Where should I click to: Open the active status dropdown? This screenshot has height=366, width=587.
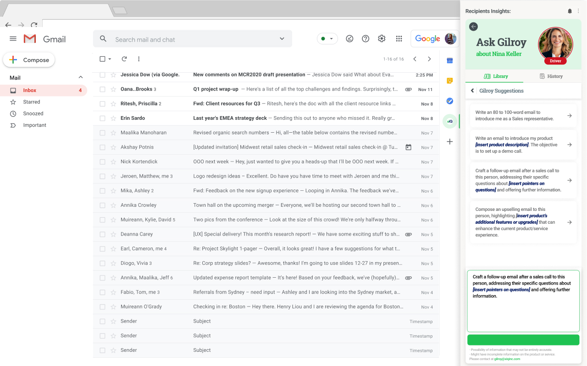click(x=327, y=39)
